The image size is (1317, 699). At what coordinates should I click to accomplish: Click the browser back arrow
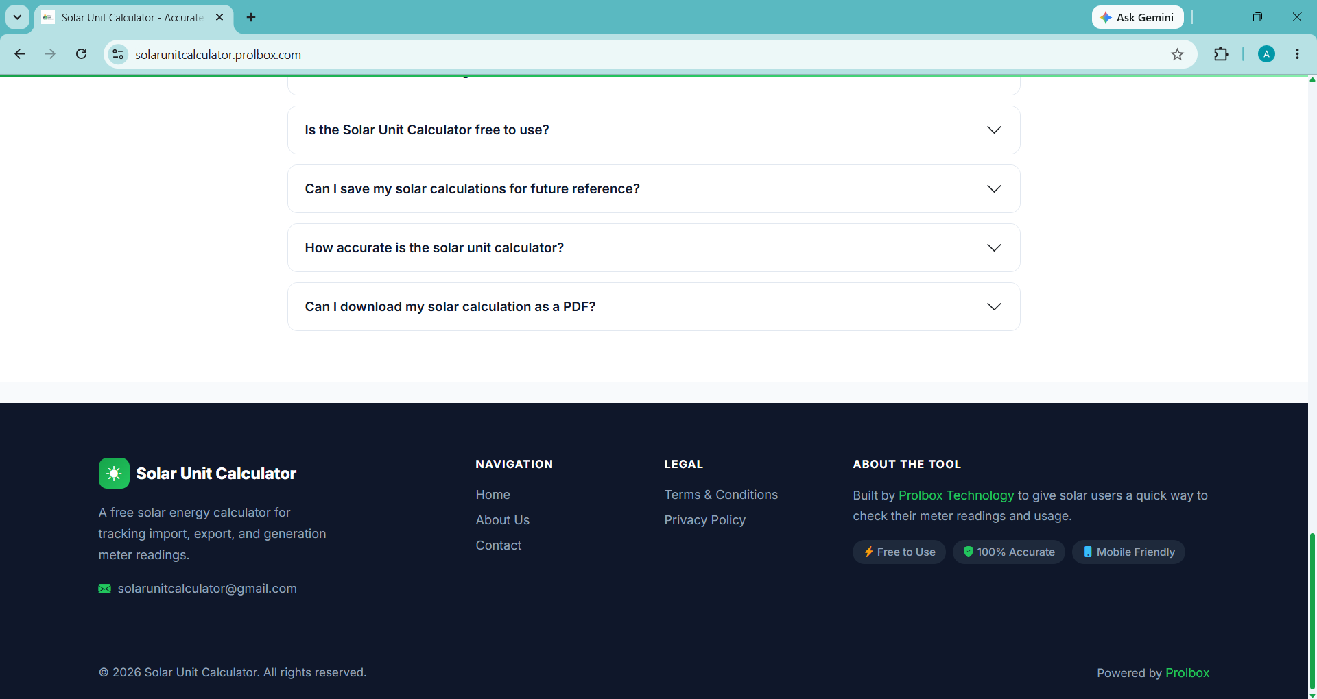(x=20, y=54)
